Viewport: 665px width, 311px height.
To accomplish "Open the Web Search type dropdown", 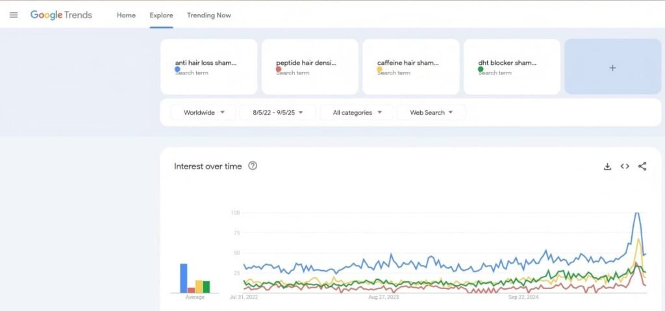I will click(431, 113).
